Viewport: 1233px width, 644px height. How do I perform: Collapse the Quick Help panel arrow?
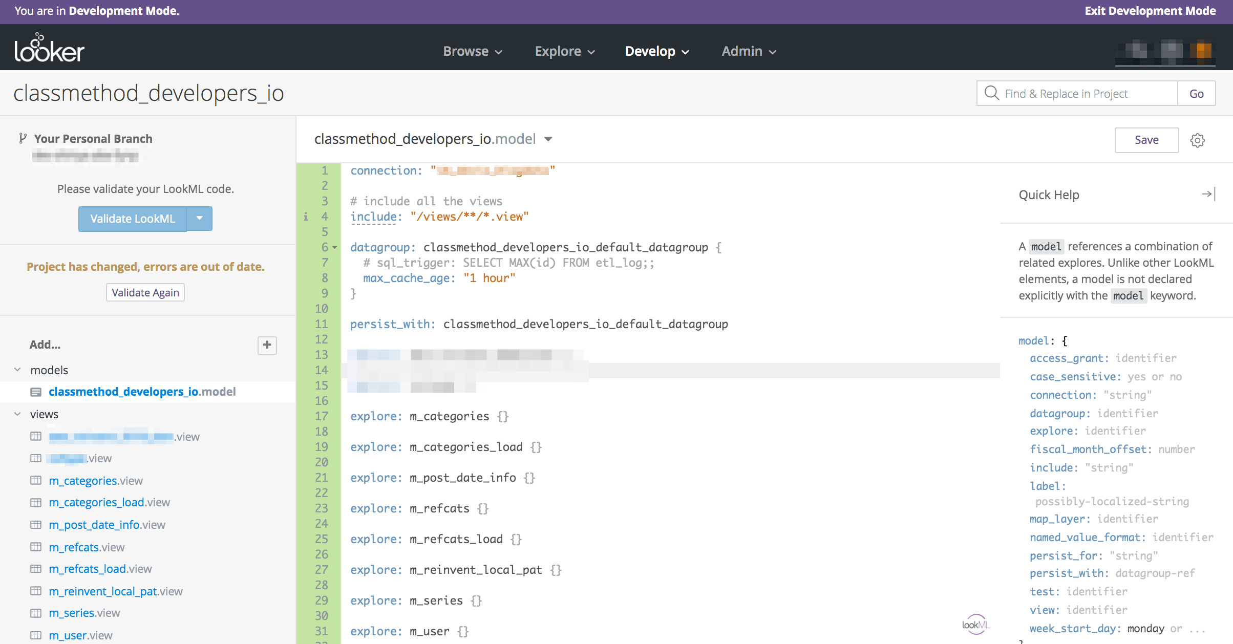(x=1208, y=195)
